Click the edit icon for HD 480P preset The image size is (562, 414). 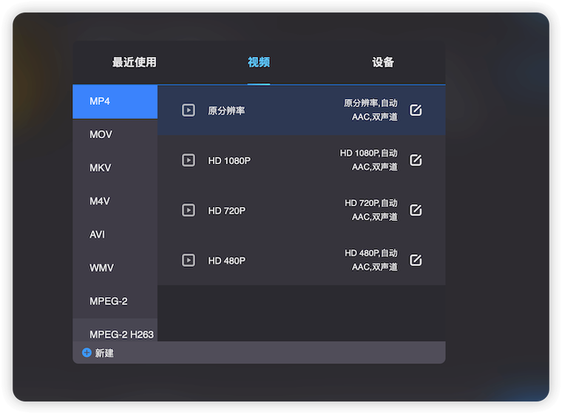point(416,260)
